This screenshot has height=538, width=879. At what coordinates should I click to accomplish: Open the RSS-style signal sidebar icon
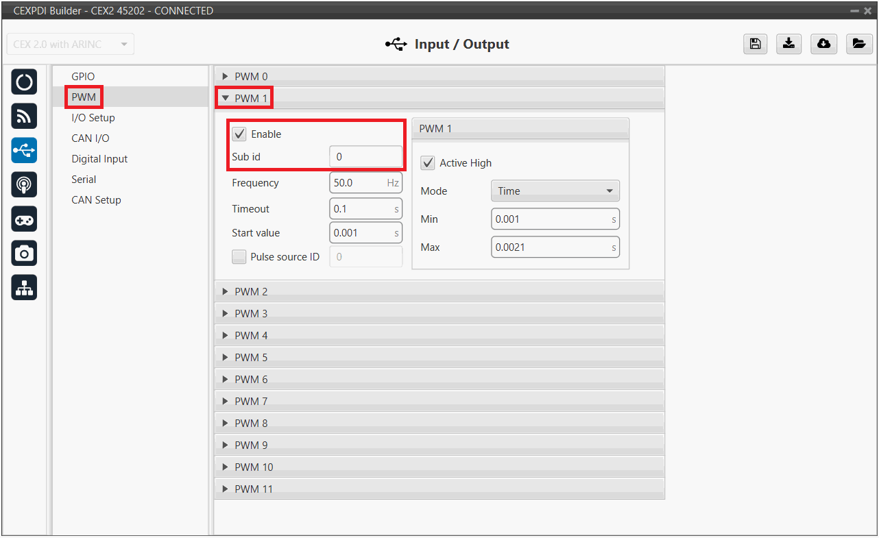[24, 117]
